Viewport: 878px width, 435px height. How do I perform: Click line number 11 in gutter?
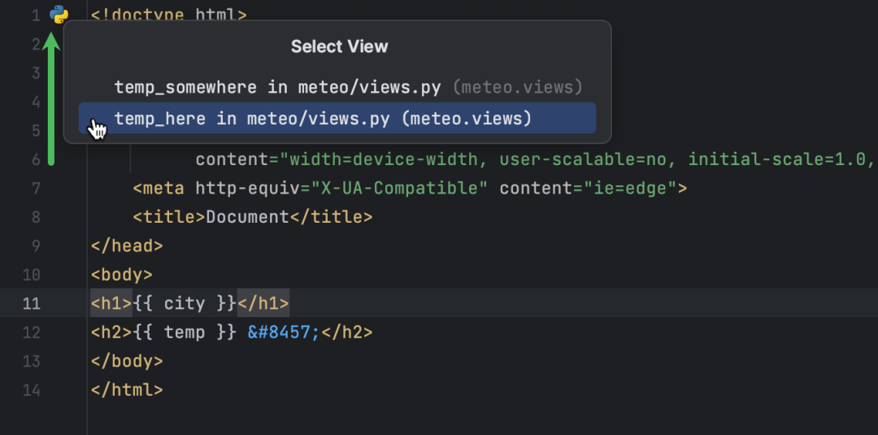[x=32, y=303]
